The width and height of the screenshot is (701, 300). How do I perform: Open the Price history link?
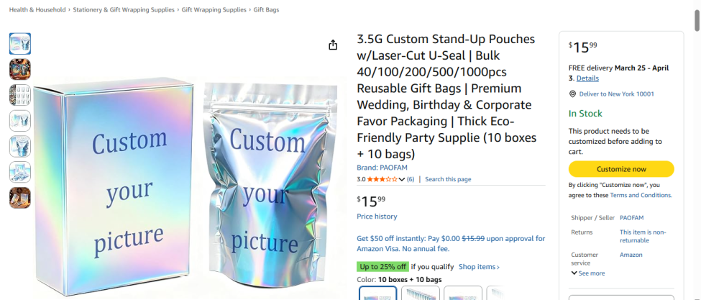pos(377,217)
